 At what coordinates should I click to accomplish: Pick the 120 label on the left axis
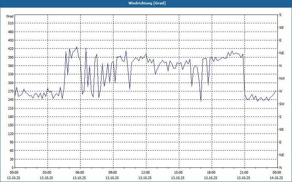(11, 134)
